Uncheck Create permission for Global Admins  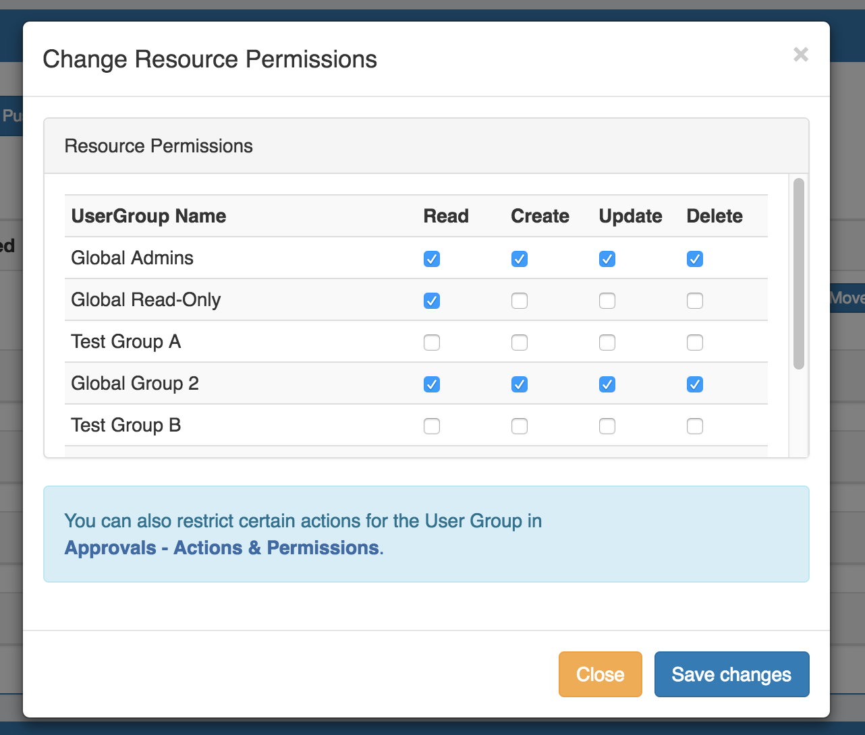point(520,259)
